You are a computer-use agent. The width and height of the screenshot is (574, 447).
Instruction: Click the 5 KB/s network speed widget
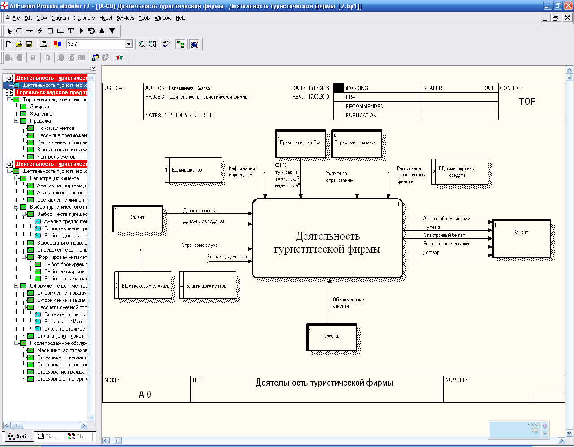point(519,429)
